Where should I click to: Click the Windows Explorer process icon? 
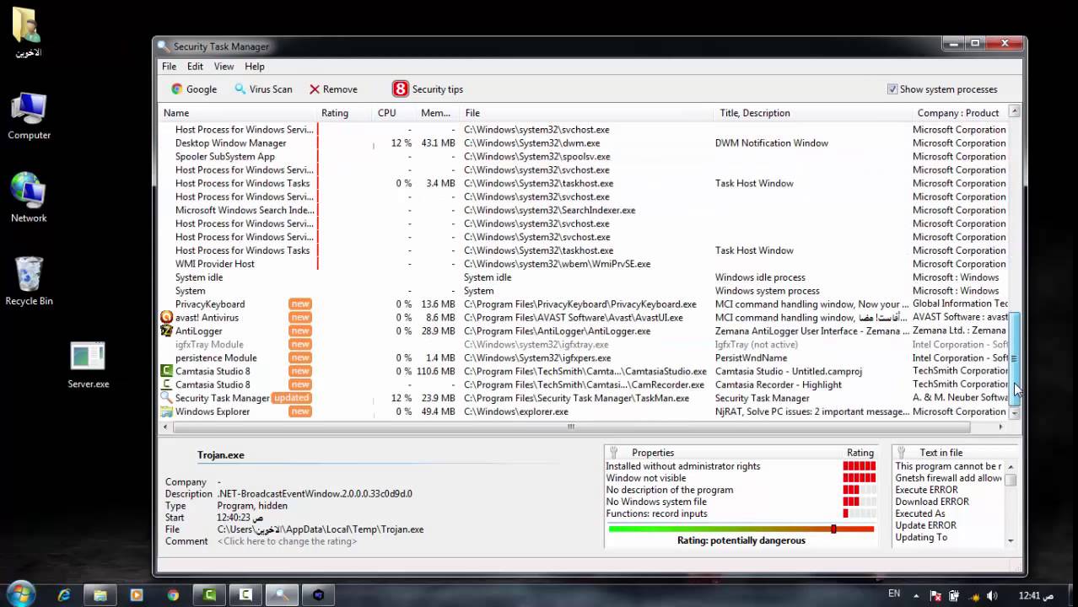[x=167, y=411]
